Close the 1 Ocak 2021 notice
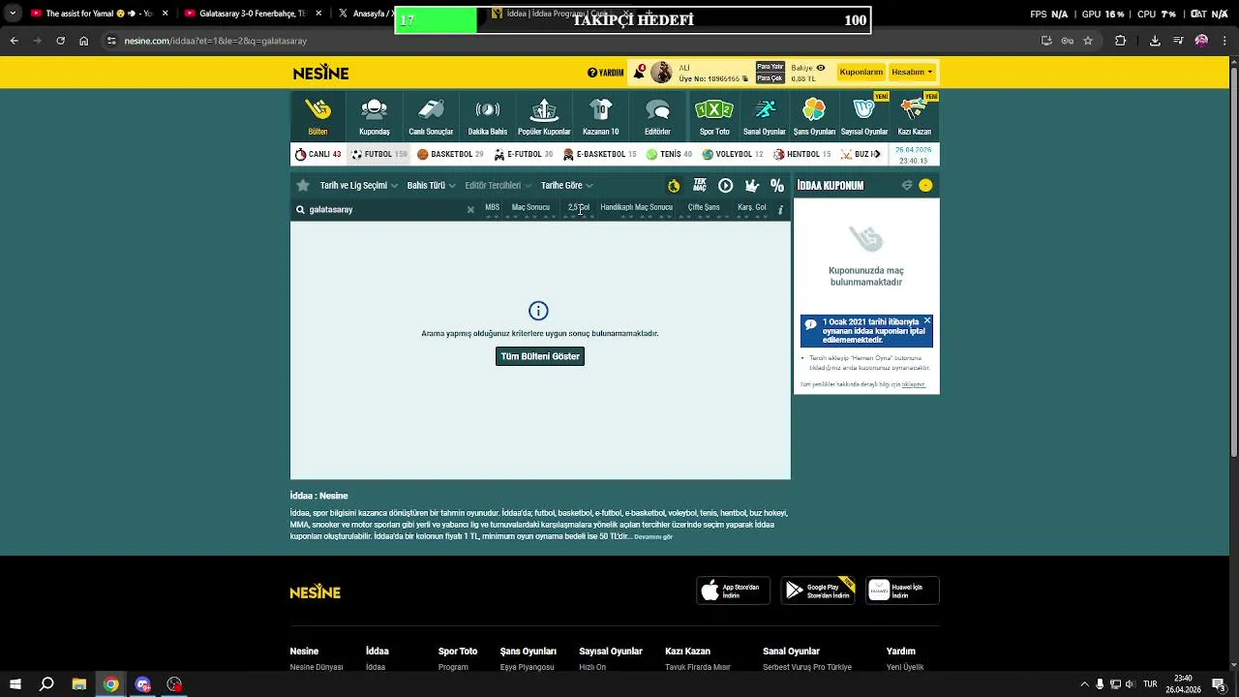 click(x=927, y=320)
